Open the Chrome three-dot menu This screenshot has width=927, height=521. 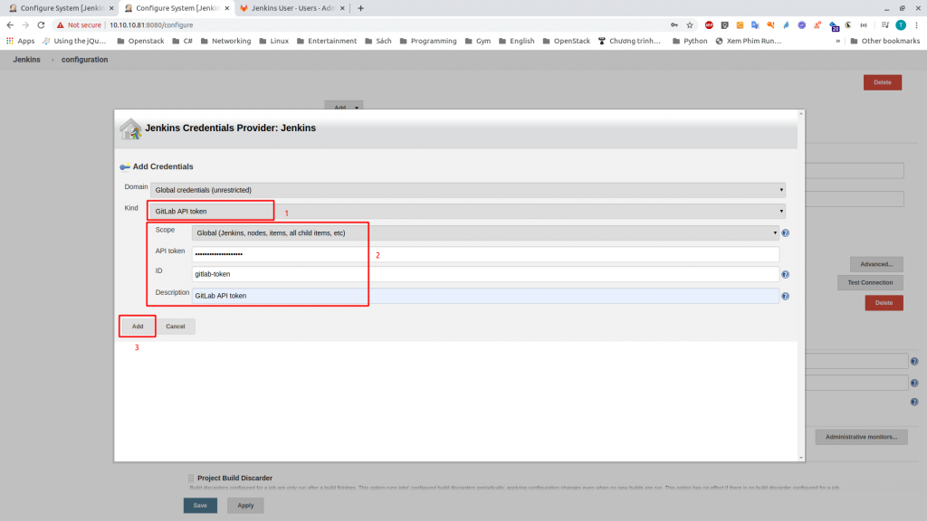point(916,24)
